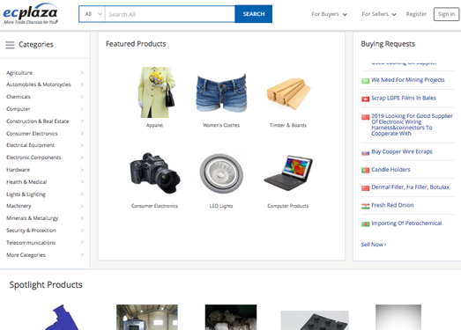
Task: Click the chevron next to Agriculture
Action: [82, 72]
